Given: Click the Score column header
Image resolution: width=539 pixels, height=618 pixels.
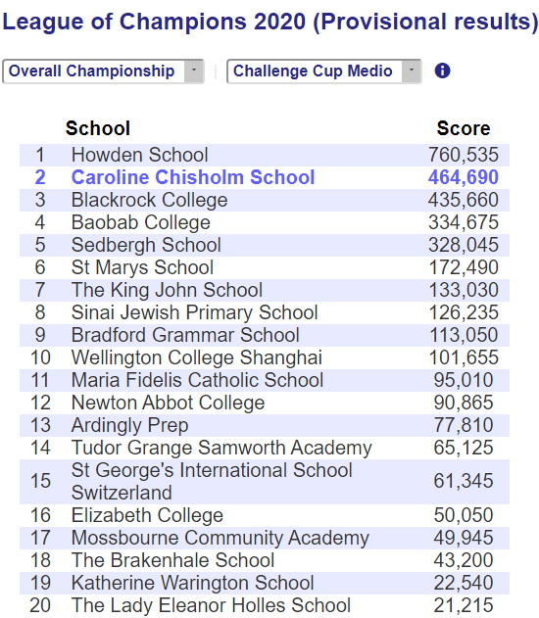Looking at the screenshot, I should point(464,128).
